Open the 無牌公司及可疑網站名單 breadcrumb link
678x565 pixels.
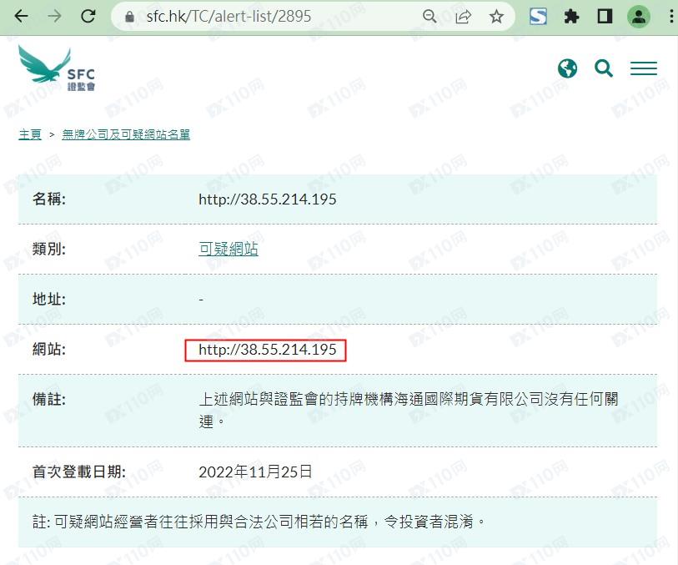click(x=126, y=134)
